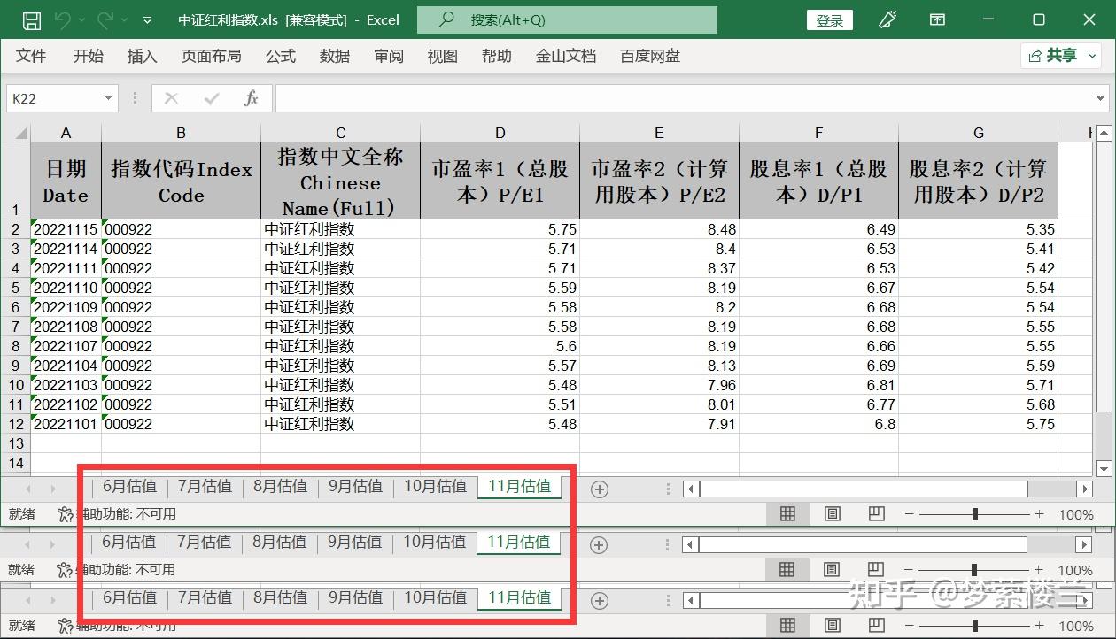Open Page Break Preview from status bar
Viewport: 1116px width, 639px height.
pos(876,514)
